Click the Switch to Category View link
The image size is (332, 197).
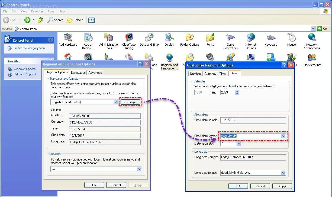tap(29, 48)
